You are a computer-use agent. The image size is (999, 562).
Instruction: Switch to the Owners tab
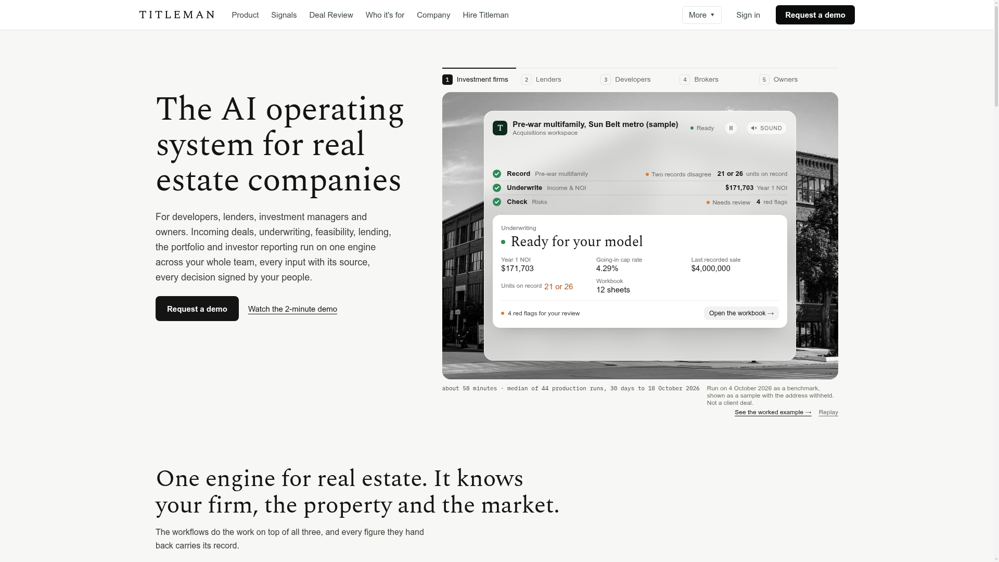point(779,80)
